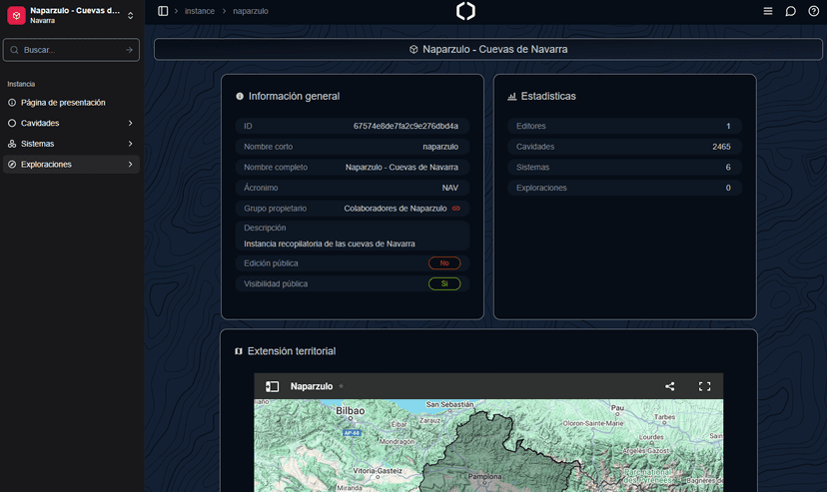Viewport: 827px width, 492px height.
Task: Click the Editores count row
Action: (x=624, y=127)
